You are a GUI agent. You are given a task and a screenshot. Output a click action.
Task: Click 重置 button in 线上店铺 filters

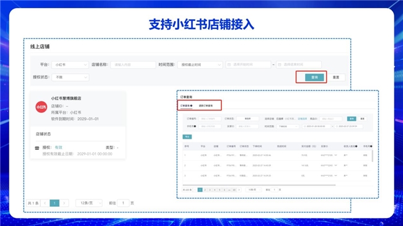coord(336,77)
